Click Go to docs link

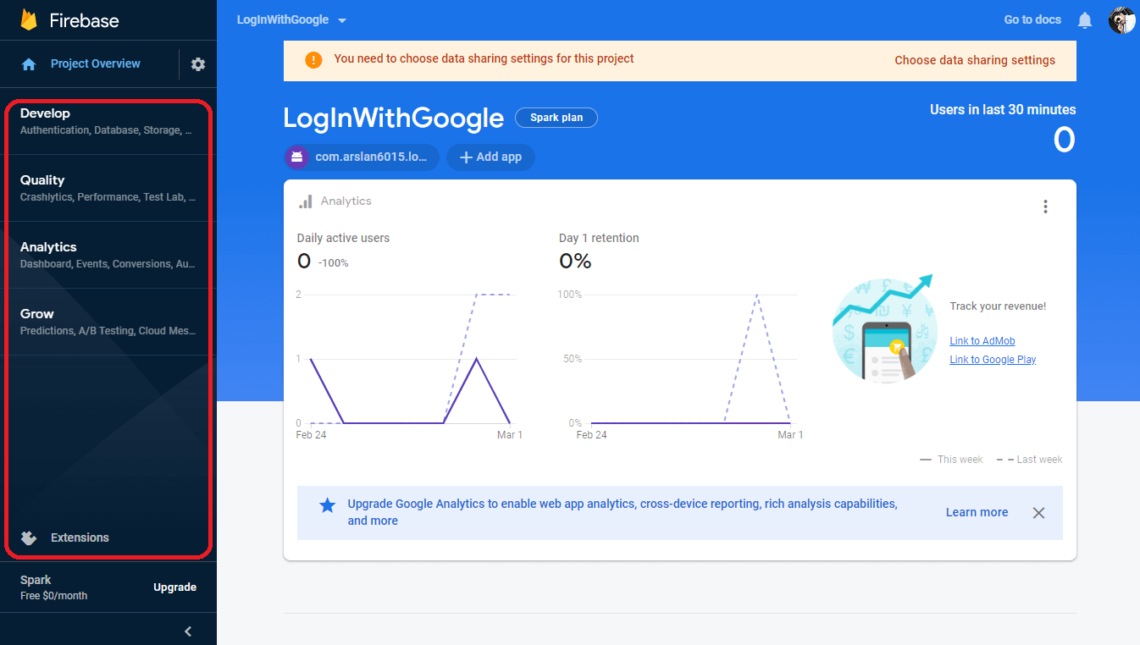(1032, 19)
